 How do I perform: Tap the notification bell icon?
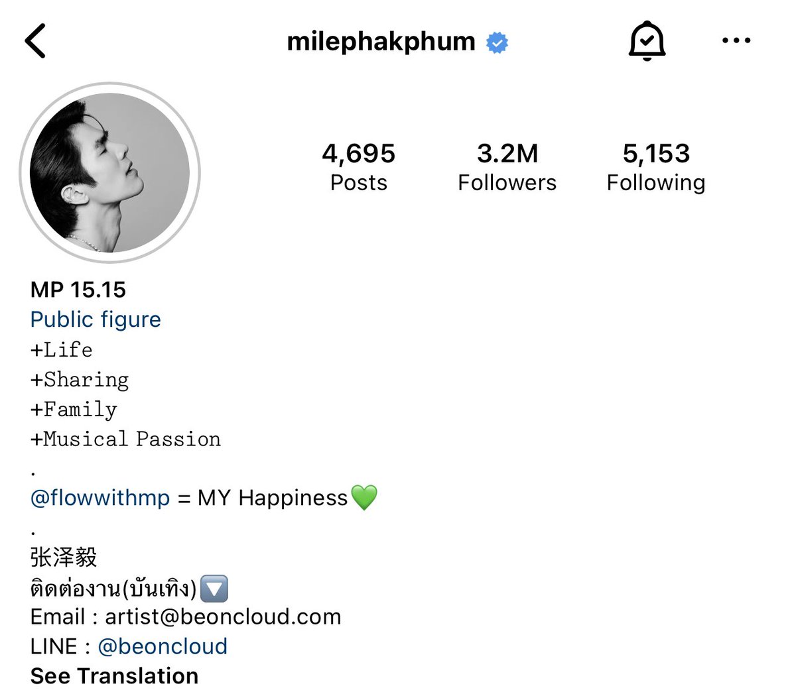click(x=647, y=41)
